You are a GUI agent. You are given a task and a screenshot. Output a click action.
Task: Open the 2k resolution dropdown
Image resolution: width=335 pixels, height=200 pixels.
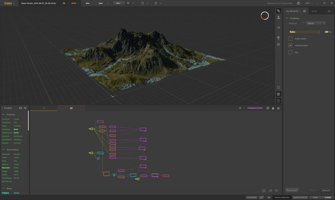65,3
